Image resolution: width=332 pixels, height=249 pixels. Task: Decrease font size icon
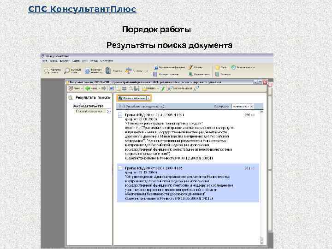[196, 88]
